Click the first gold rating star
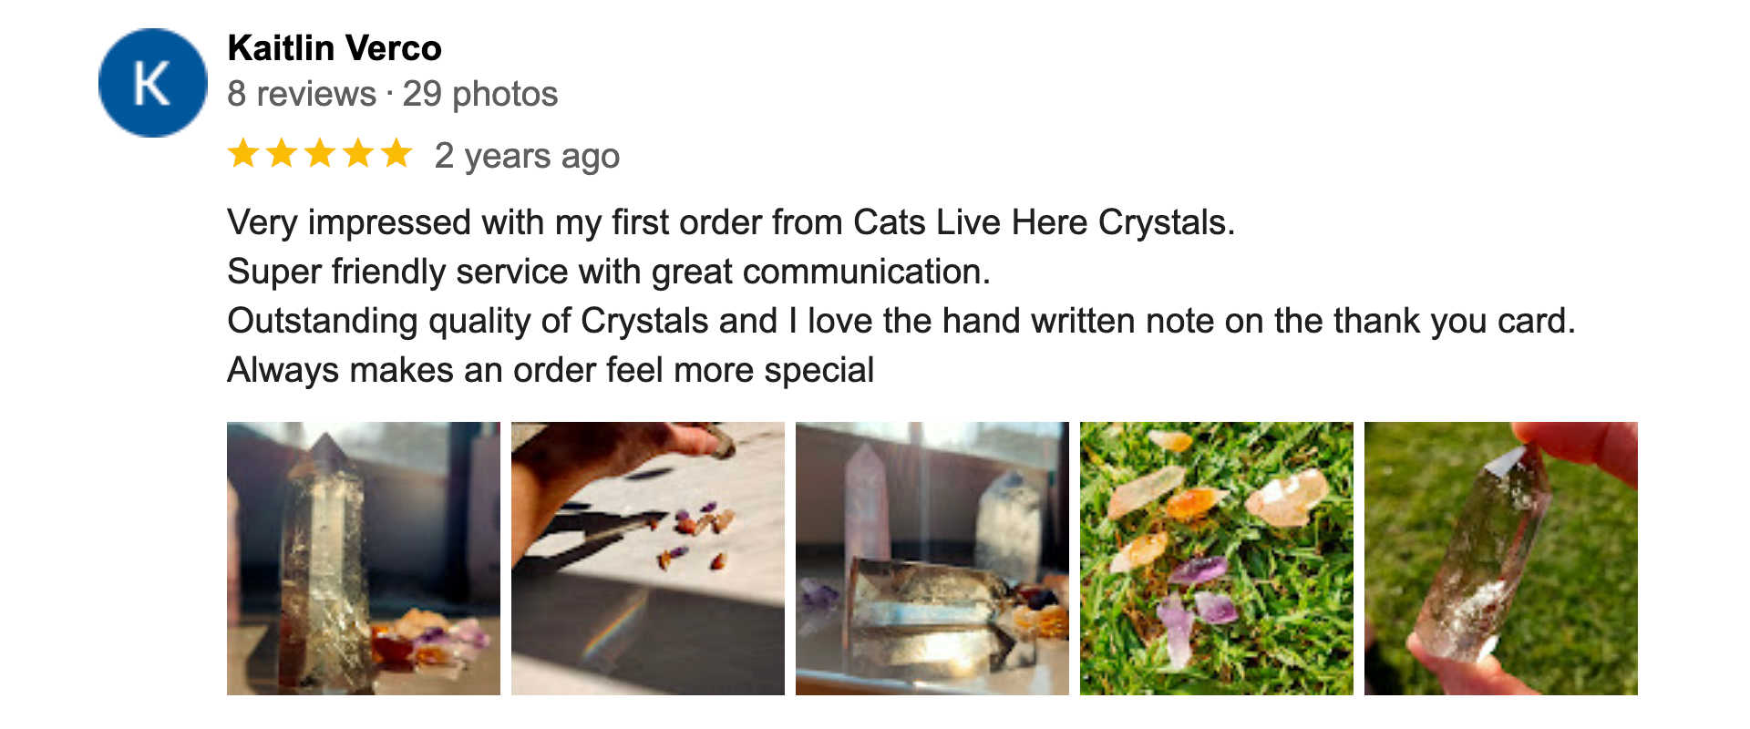 point(243,153)
